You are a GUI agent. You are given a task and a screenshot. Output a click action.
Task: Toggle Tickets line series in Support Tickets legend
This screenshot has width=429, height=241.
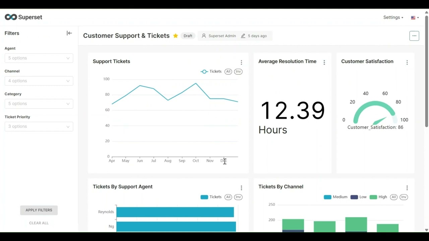point(211,71)
